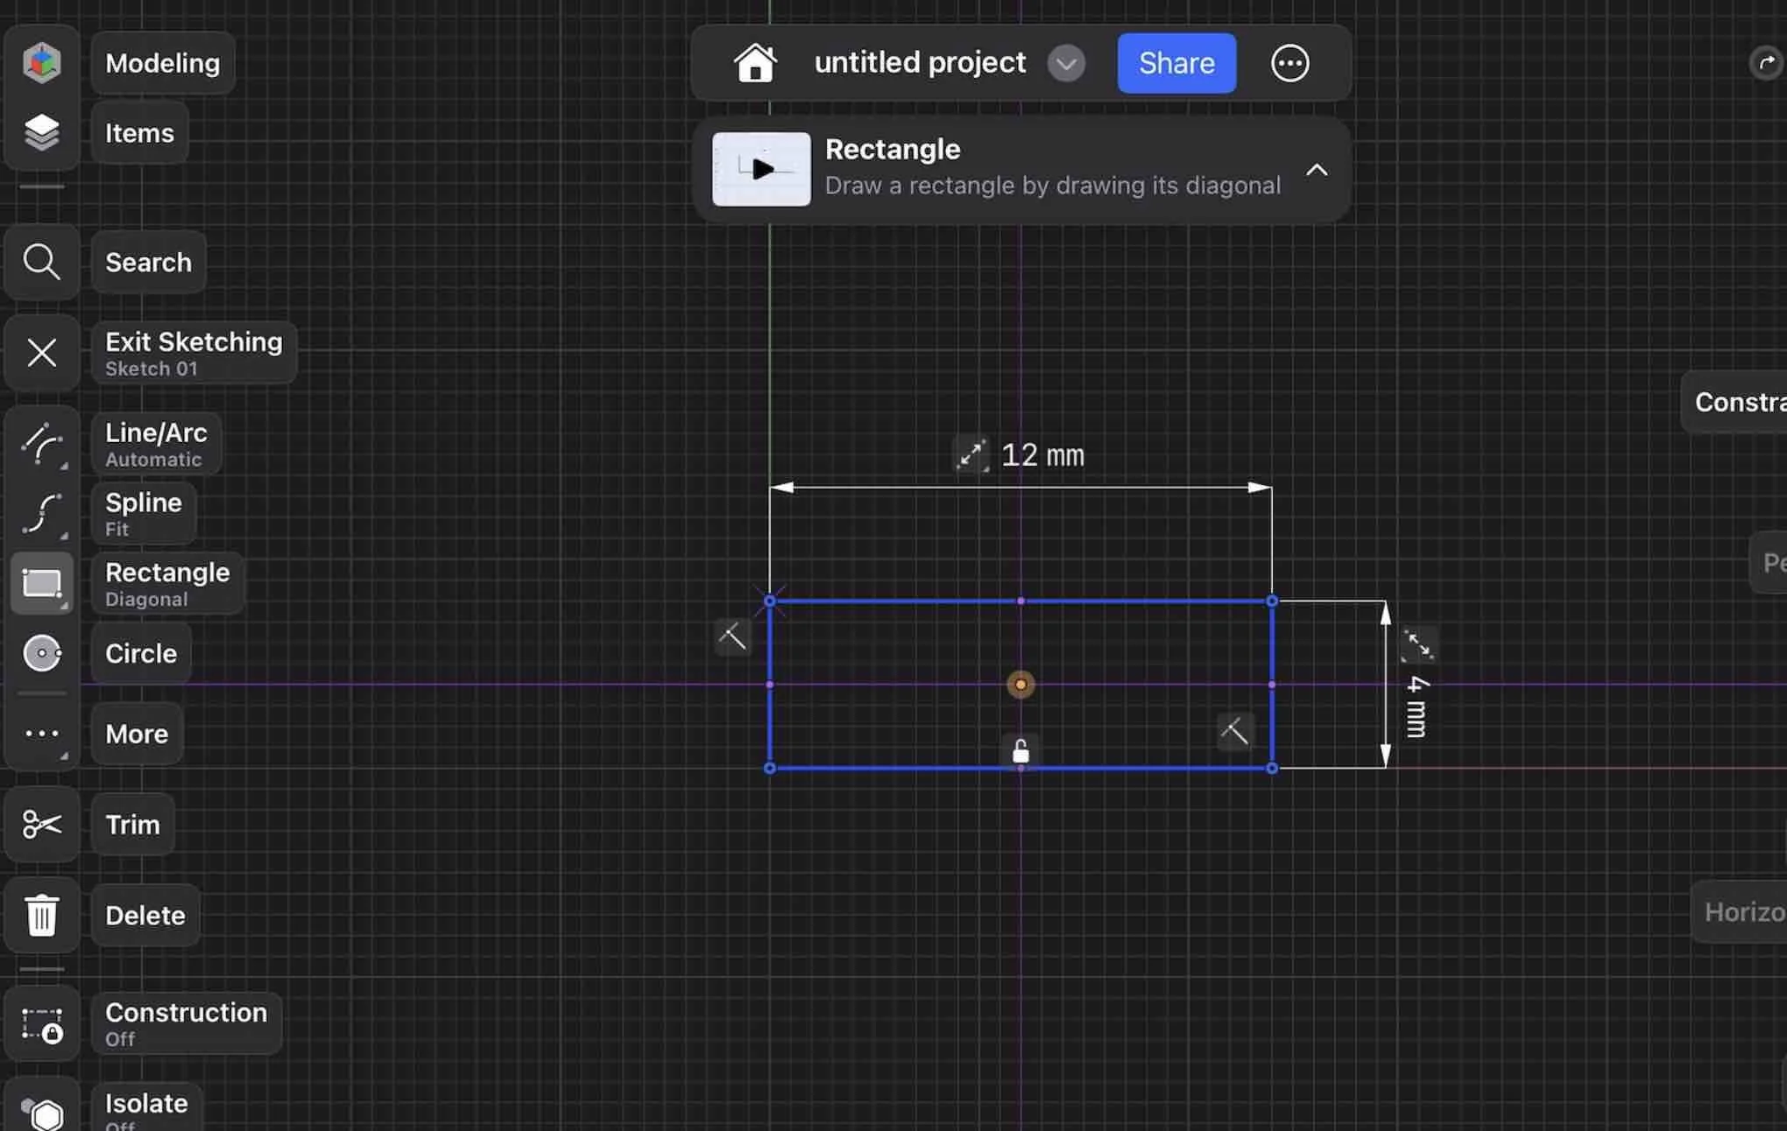This screenshot has width=1787, height=1131.
Task: Go home via house icon
Action: pyautogui.click(x=755, y=63)
